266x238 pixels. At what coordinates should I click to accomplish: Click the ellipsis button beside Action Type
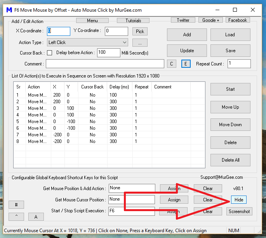click(x=140, y=43)
